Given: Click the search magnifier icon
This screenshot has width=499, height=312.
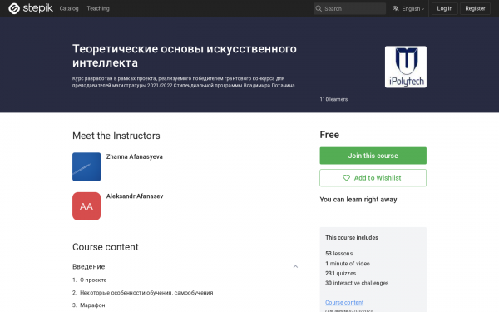Looking at the screenshot, I should (319, 8).
